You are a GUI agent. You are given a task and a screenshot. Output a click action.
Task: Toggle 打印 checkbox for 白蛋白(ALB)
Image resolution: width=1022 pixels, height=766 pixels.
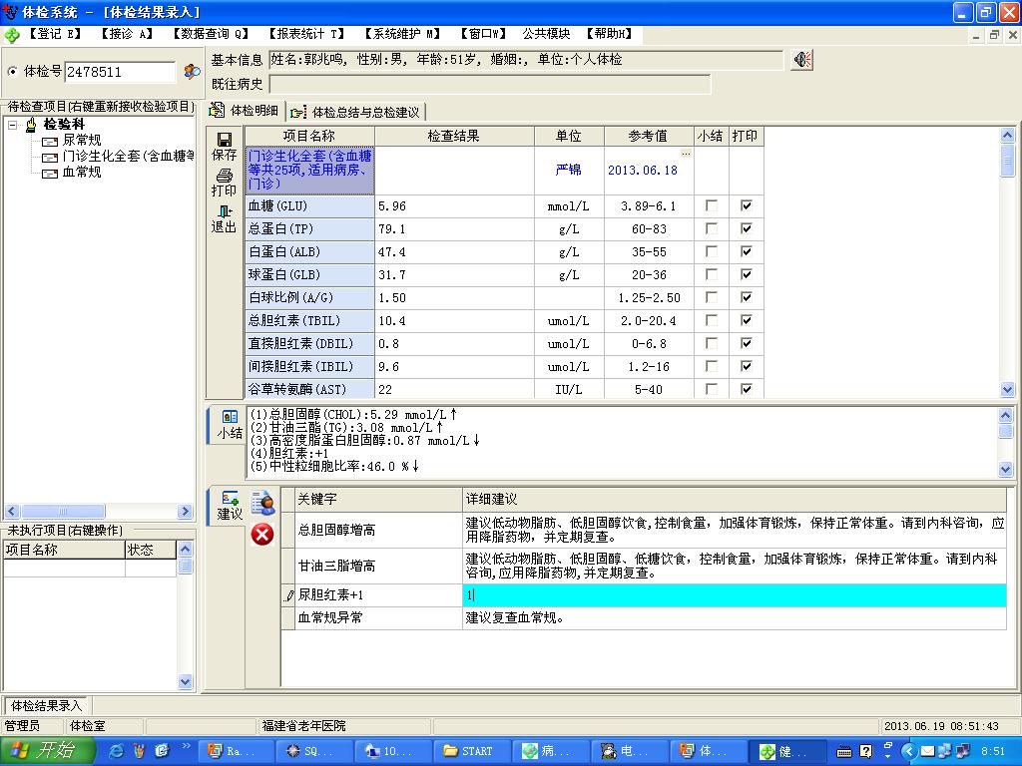pos(747,251)
